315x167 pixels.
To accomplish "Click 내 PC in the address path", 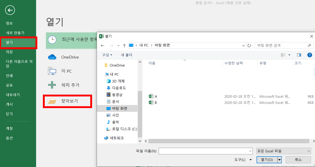I will [x=144, y=45].
